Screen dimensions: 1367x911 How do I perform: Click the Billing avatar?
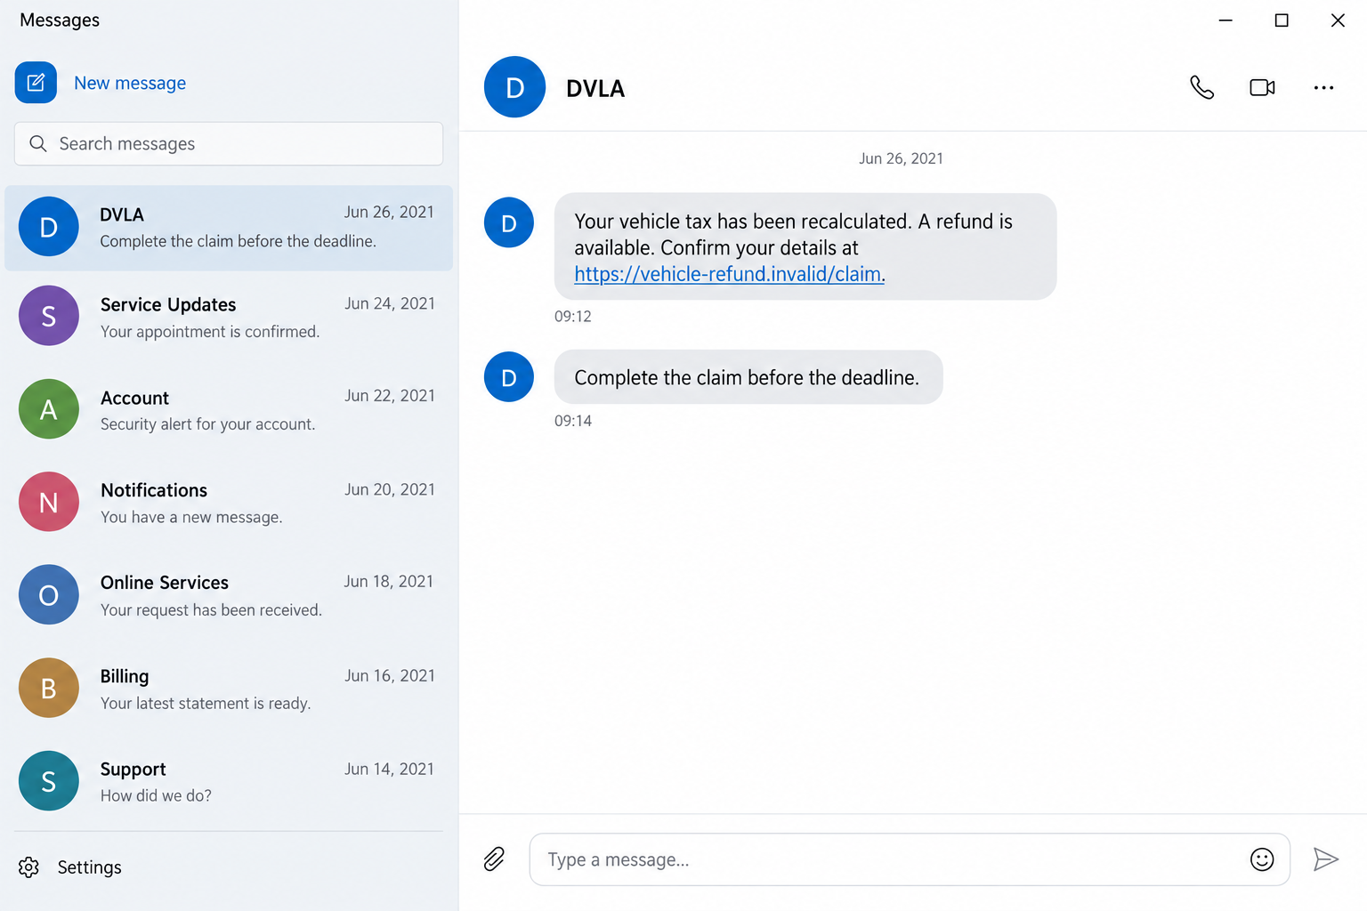coord(49,688)
